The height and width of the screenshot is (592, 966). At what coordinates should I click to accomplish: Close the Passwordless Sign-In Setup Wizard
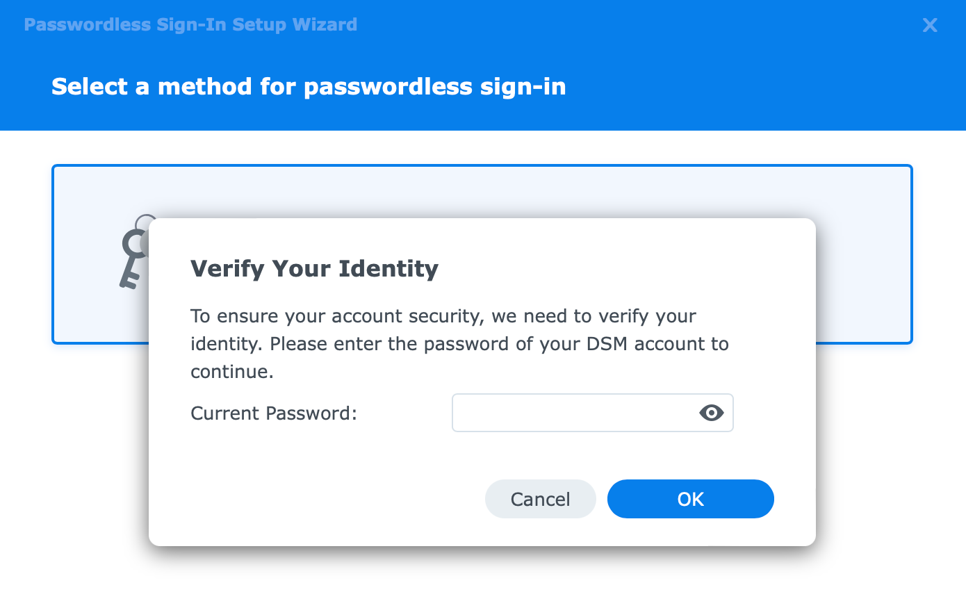(930, 26)
